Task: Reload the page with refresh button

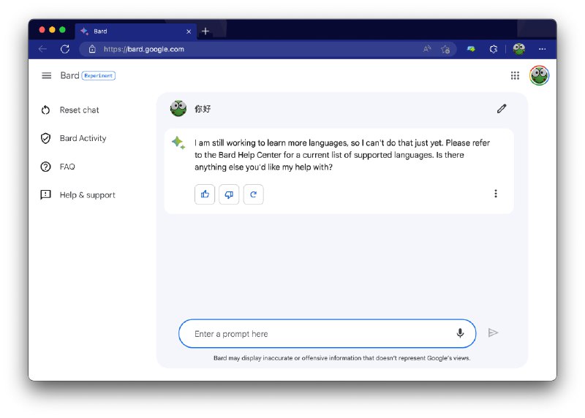Action: (64, 49)
